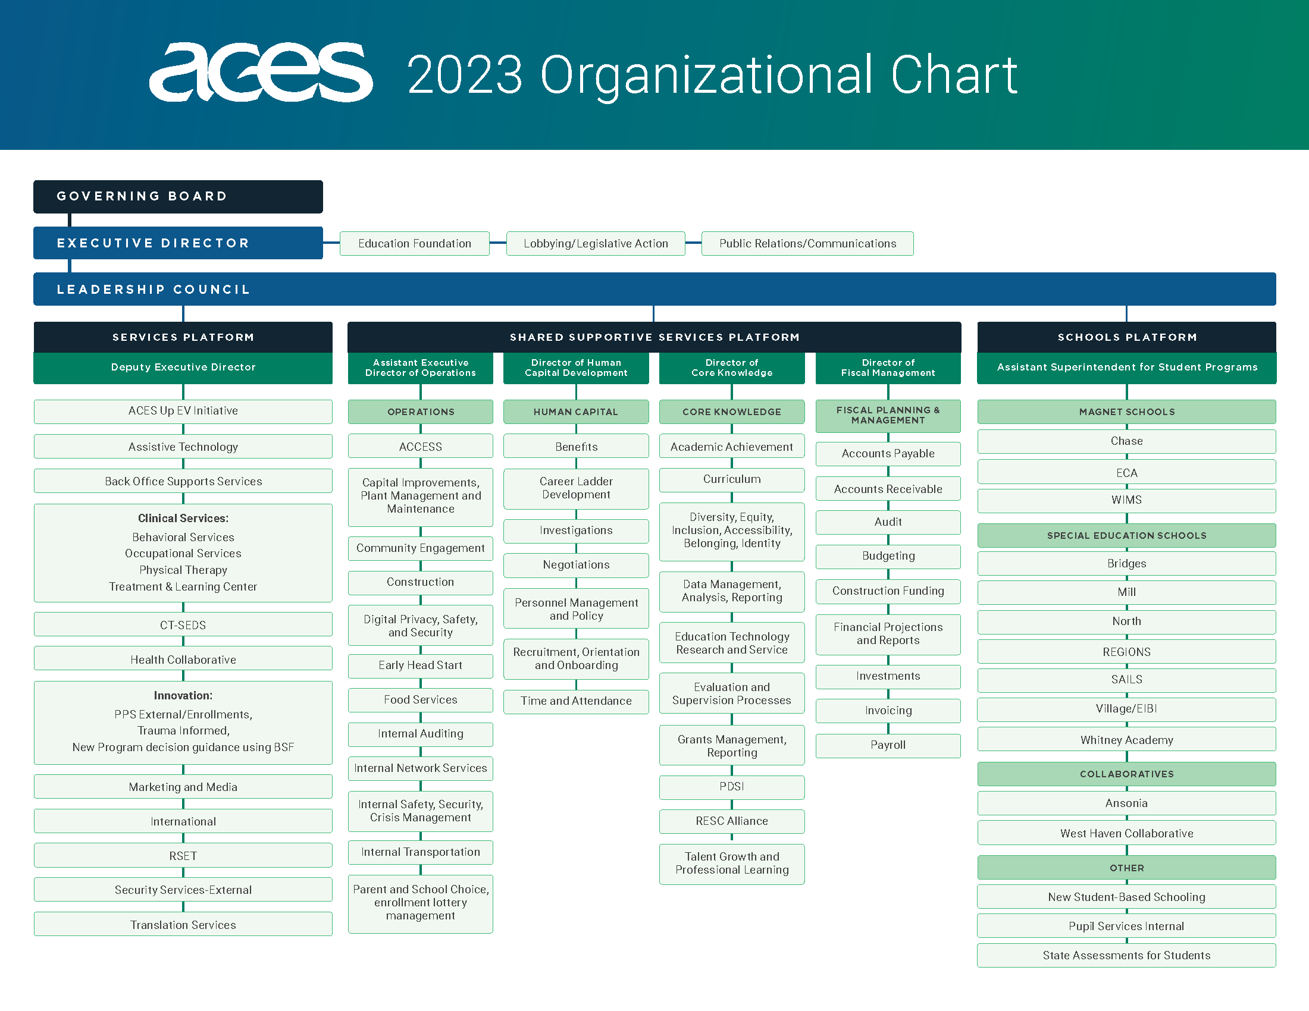Open Lobbying/Legislative Action box
Screen dimensions: 1309x1011
tap(596, 243)
